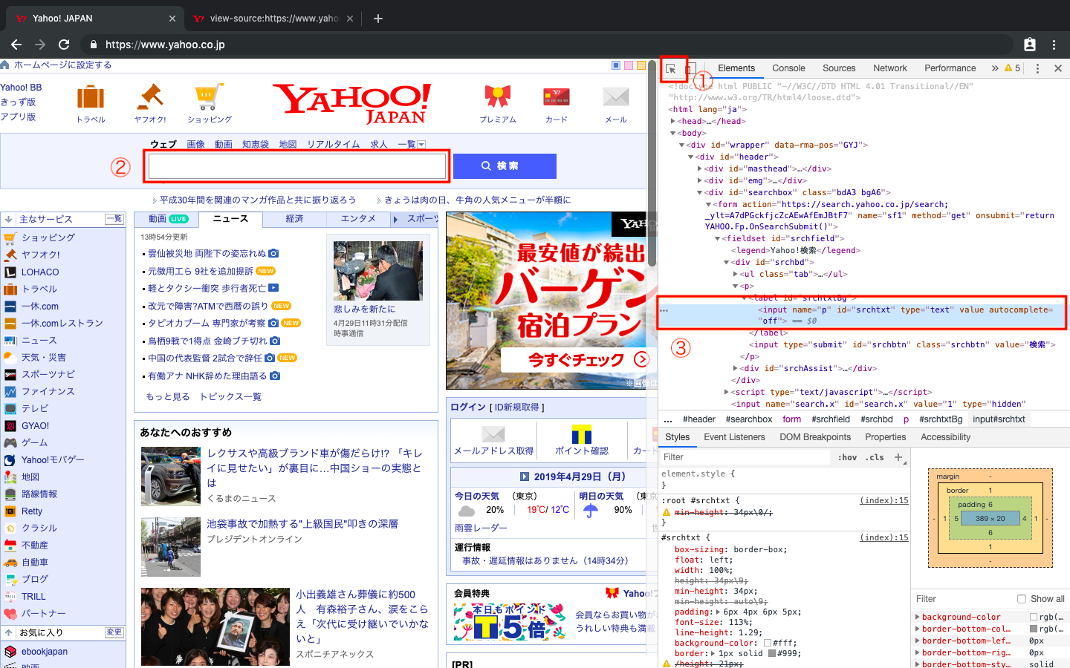Open the 一覧 dropdown next to search categories
The image size is (1070, 668).
pyautogui.click(x=410, y=144)
